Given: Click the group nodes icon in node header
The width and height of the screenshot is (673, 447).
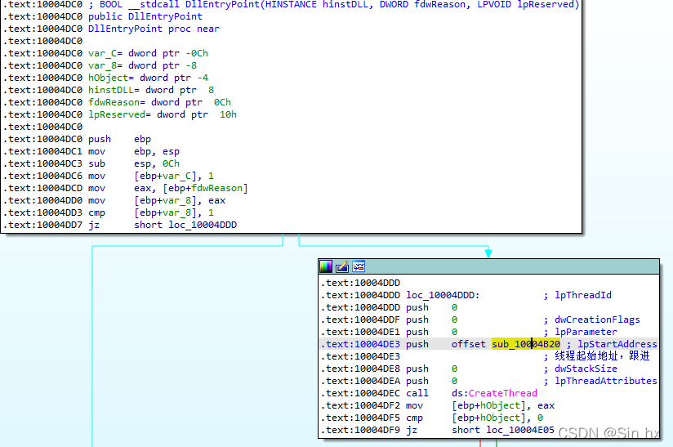Looking at the screenshot, I should [359, 266].
